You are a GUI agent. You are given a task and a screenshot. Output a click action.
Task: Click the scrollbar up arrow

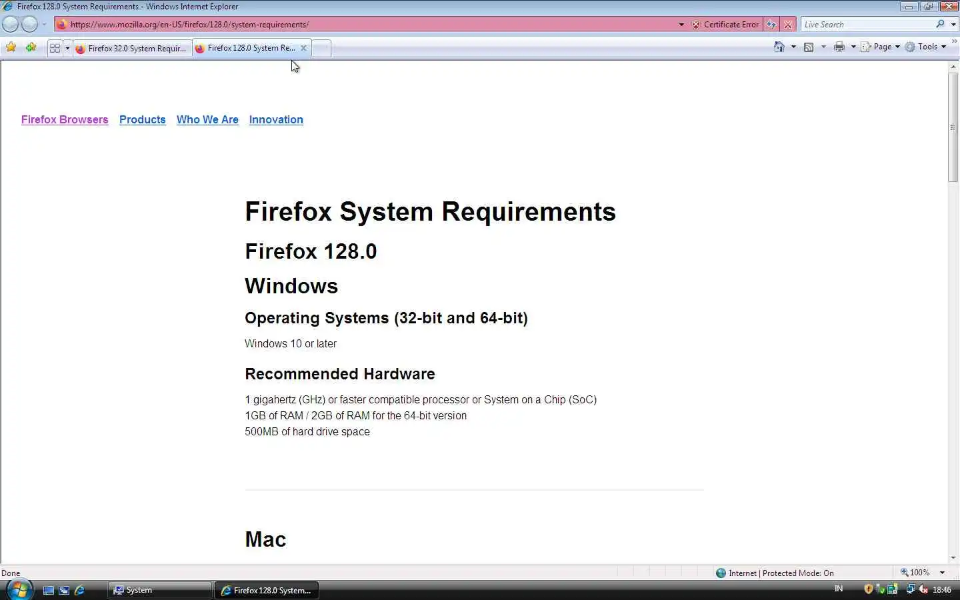[953, 66]
